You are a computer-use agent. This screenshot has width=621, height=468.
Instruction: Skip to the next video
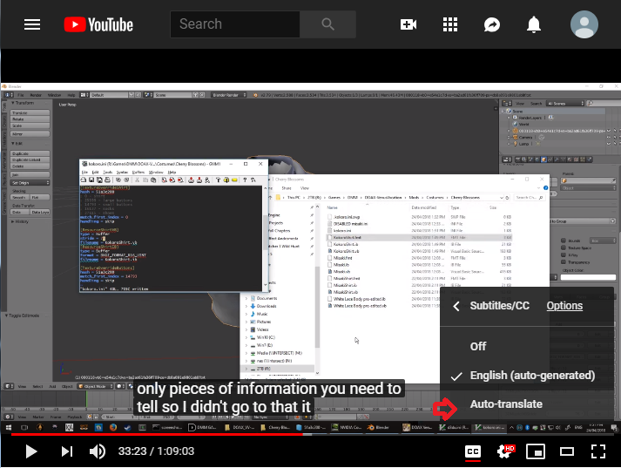(67, 451)
